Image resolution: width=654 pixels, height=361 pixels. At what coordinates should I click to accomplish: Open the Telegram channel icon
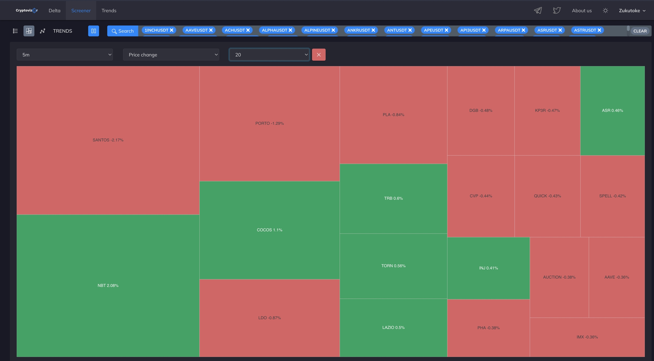[538, 10]
